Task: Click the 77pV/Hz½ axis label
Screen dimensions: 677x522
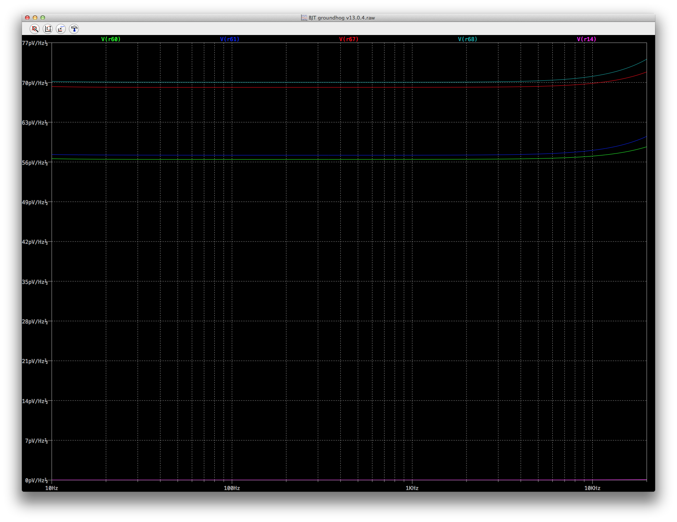Action: (x=35, y=43)
